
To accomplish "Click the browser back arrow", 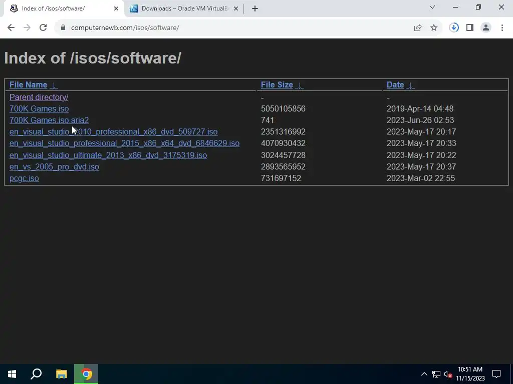I will (x=11, y=28).
